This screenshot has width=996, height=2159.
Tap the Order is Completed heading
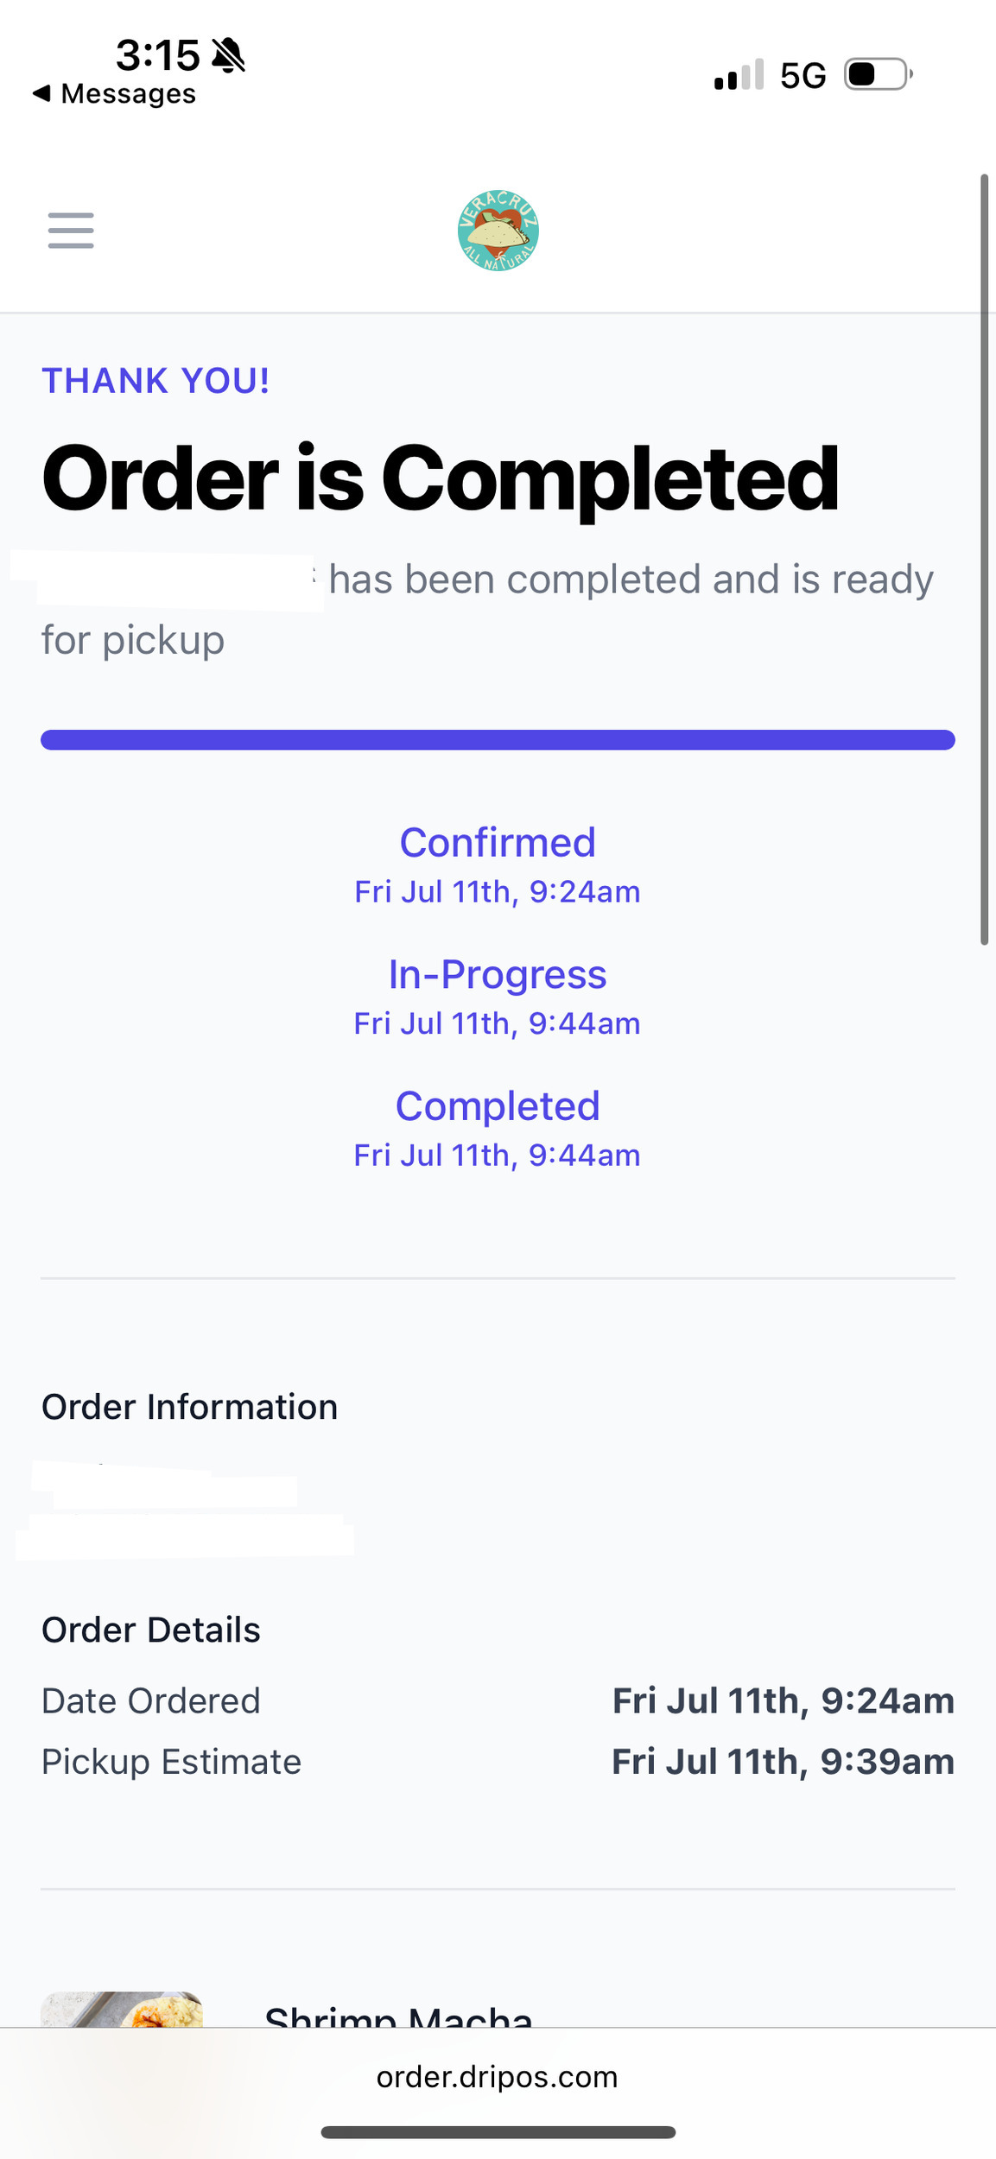coord(441,478)
